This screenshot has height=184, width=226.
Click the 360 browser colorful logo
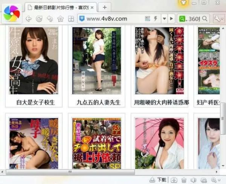(12, 14)
